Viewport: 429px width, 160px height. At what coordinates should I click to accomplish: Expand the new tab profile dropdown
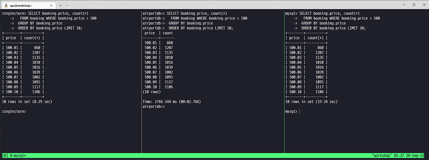67,5
